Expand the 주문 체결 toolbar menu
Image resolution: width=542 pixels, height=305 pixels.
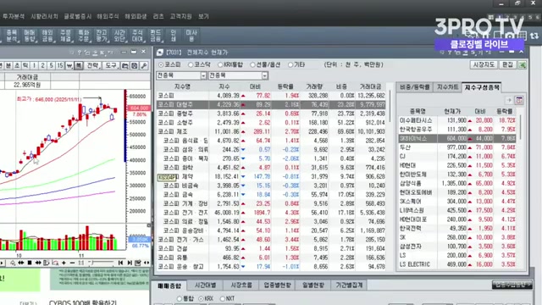pyautogui.click(x=66, y=36)
